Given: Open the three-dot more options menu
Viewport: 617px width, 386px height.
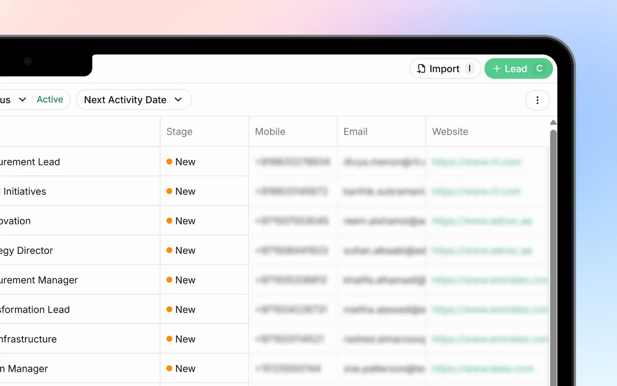Looking at the screenshot, I should tap(537, 100).
